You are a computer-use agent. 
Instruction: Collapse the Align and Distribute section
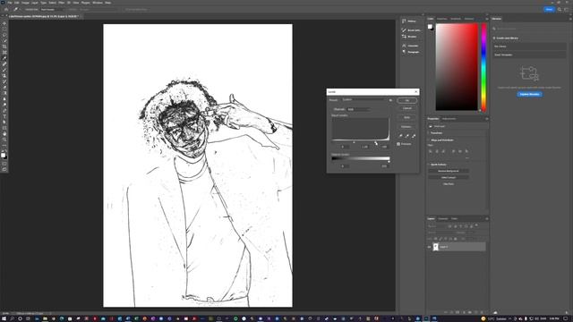pyautogui.click(x=429, y=140)
